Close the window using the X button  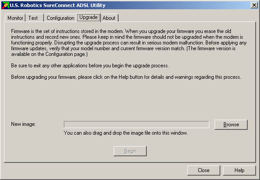tap(254, 5)
